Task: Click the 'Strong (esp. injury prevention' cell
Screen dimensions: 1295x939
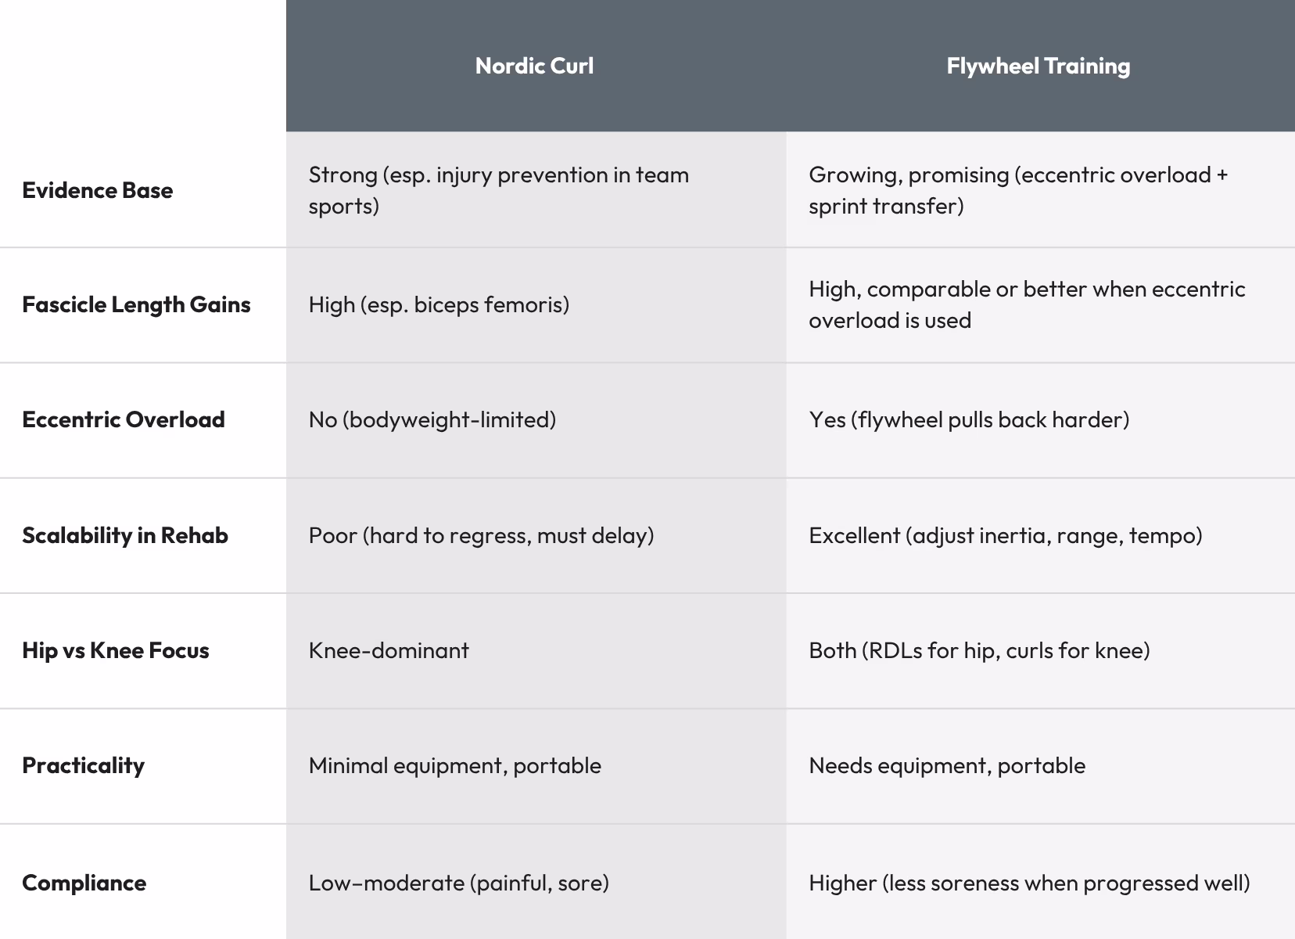Action: tap(499, 190)
